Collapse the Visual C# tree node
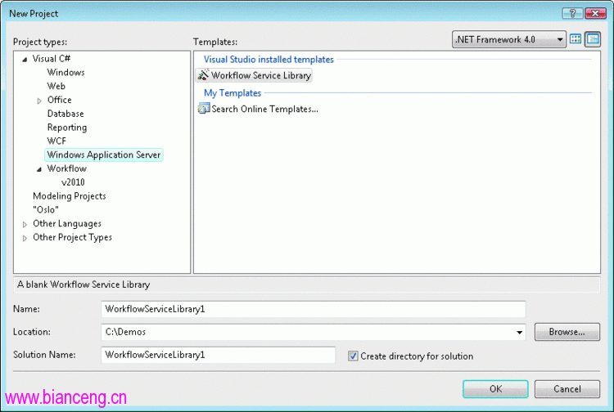Image resolution: width=614 pixels, height=412 pixels. coord(25,60)
